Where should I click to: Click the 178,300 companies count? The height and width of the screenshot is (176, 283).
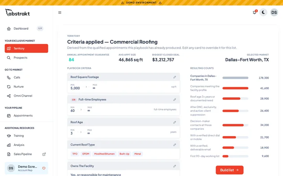click(264, 78)
